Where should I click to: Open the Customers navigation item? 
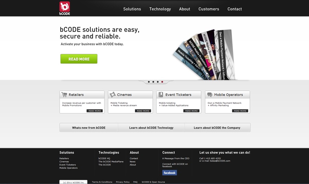pos(209,9)
